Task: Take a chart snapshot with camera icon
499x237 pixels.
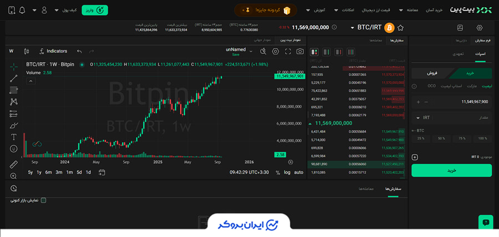Action: (300, 51)
